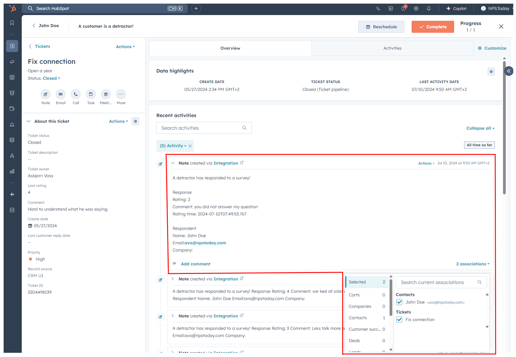Select the Overview tab
516x357 pixels.
click(x=230, y=48)
